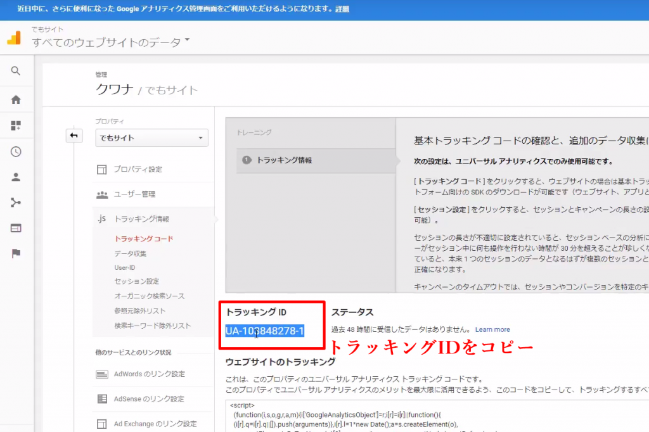Select セッション設定 submenu item
Viewport: 649px width, 432px height.
click(137, 281)
